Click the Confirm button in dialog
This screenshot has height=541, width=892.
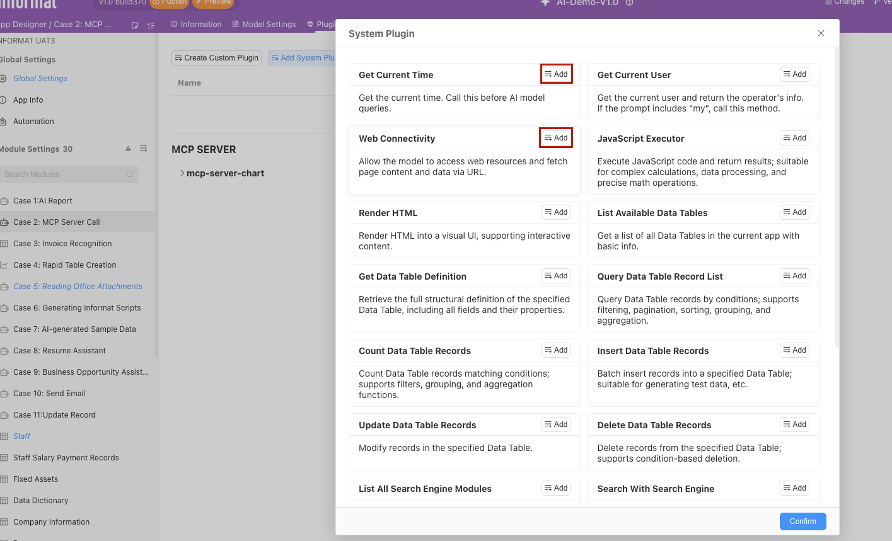(802, 521)
